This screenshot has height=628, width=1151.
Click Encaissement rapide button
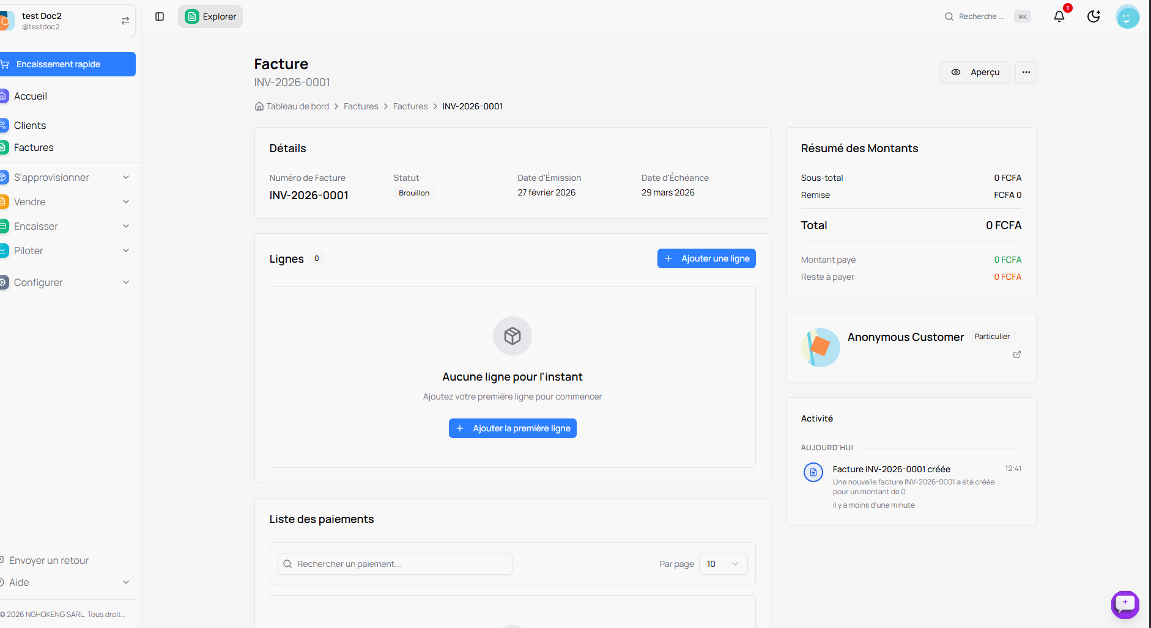[67, 64]
